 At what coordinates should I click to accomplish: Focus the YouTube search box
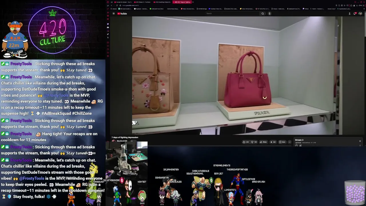coord(232,13)
